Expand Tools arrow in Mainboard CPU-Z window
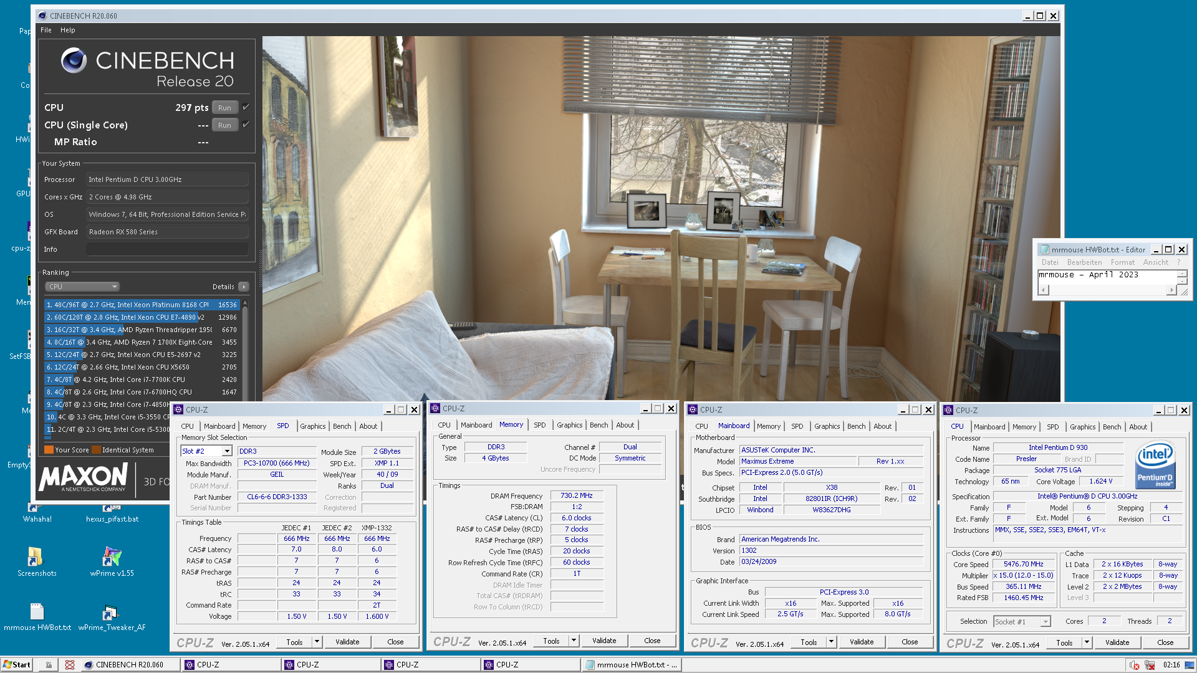Viewport: 1197px width, 673px height. (831, 642)
